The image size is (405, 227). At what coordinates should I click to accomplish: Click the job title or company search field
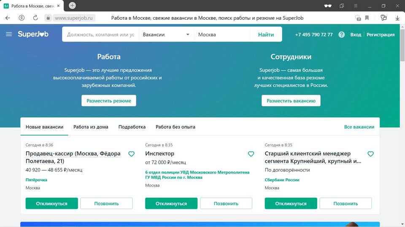[100, 34]
